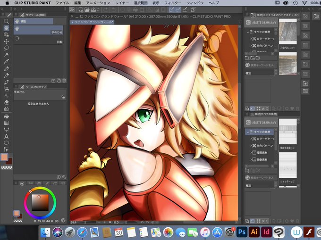
Task: Toggle Snap to Ruler
Action: [172, 9]
